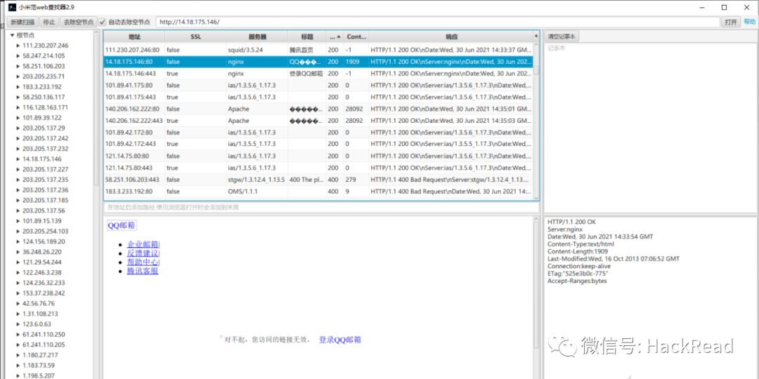Expand the 203.205.235.71 tree node
Image resolution: width=759 pixels, height=379 pixels.
(x=18, y=77)
